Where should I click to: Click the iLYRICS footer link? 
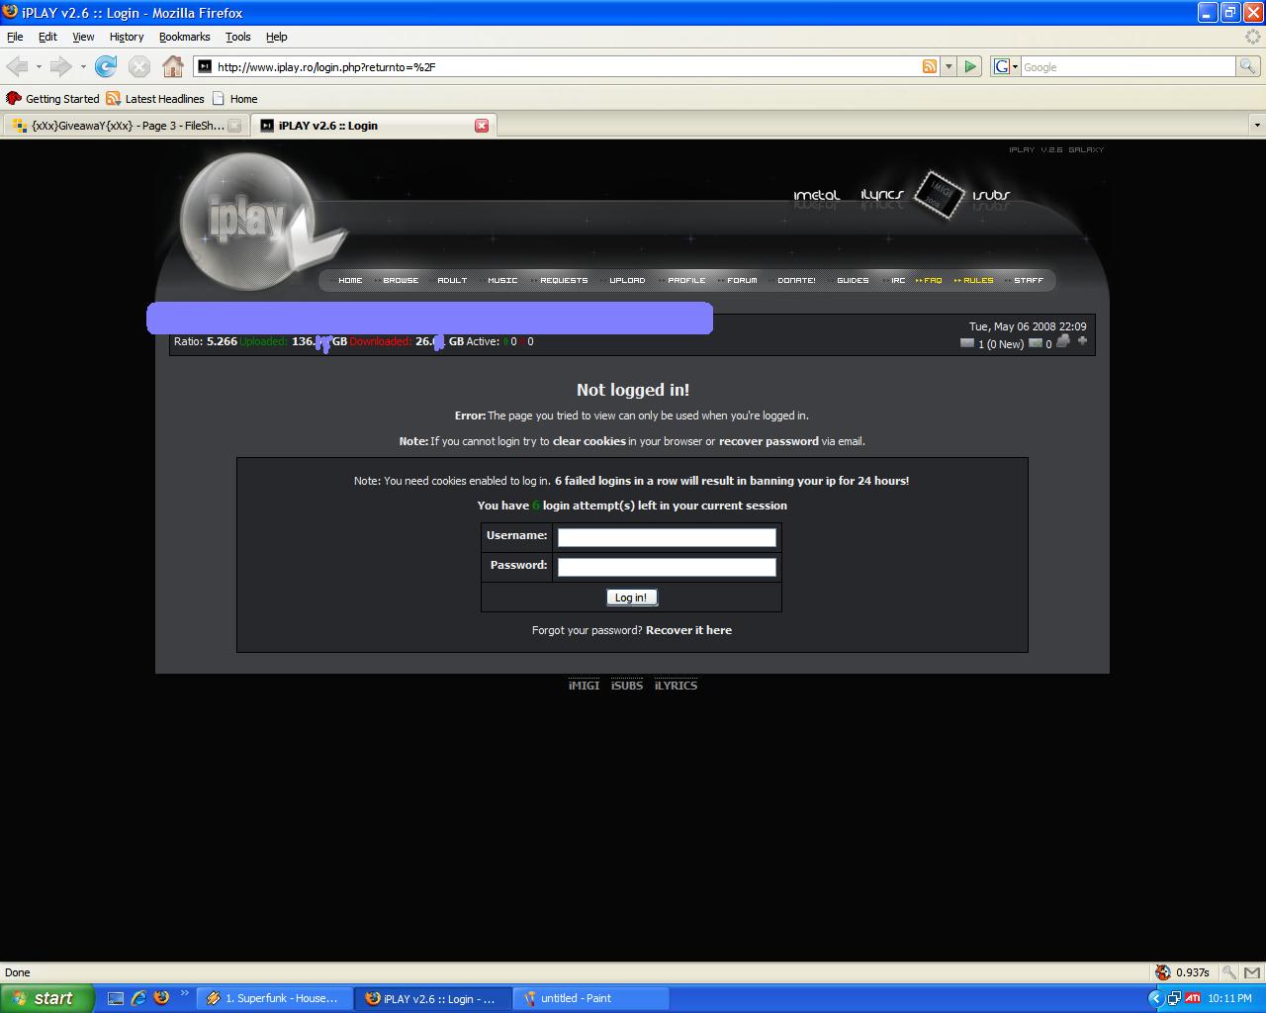[x=676, y=686]
